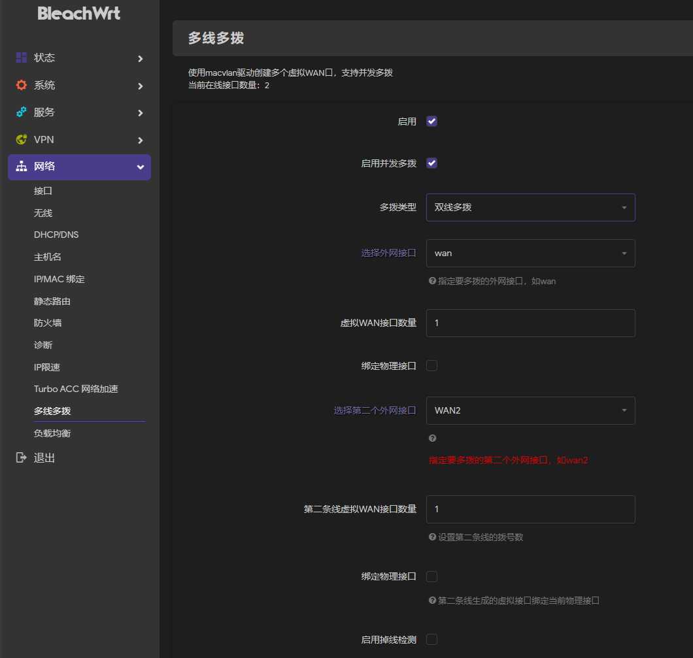This screenshot has height=658, width=693.
Task: Open 防火墙 page
Action: [x=47, y=323]
